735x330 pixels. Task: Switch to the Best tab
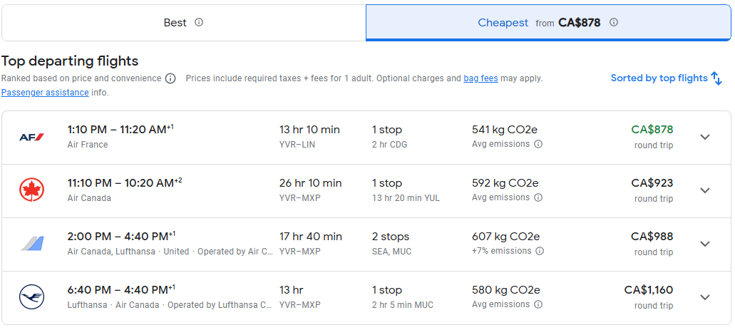coord(183,23)
